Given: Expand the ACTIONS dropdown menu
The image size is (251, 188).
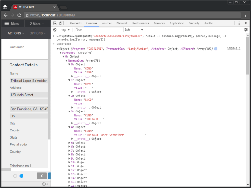Looking at the screenshot, I should pos(16,33).
